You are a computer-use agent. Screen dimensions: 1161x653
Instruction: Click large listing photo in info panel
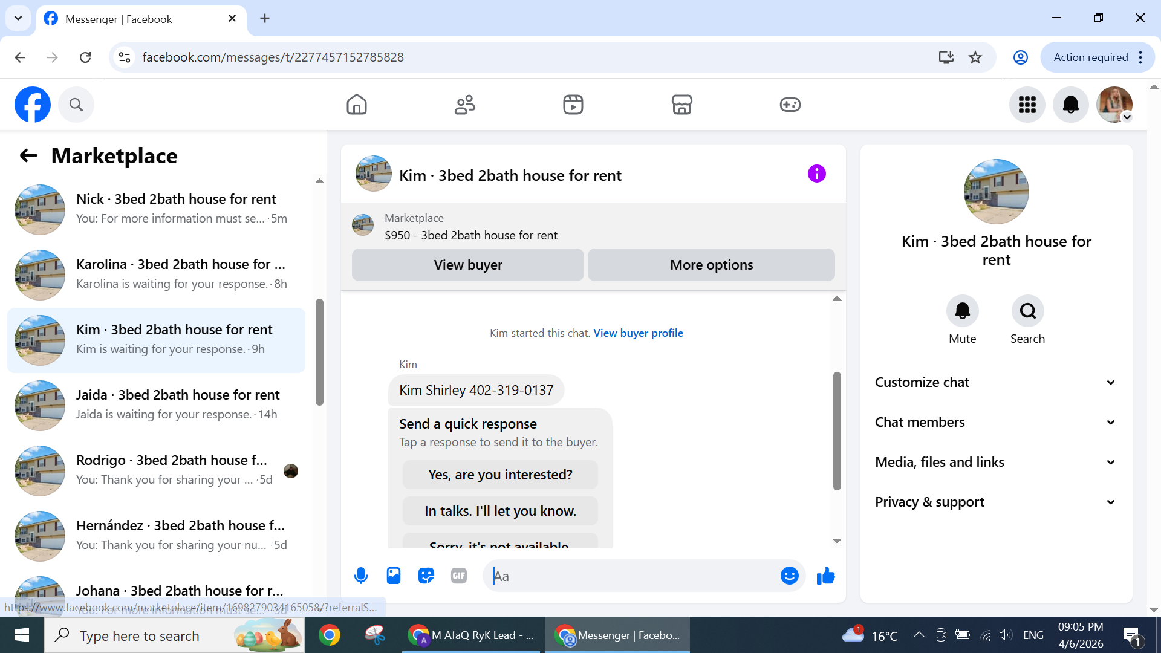coord(996,192)
